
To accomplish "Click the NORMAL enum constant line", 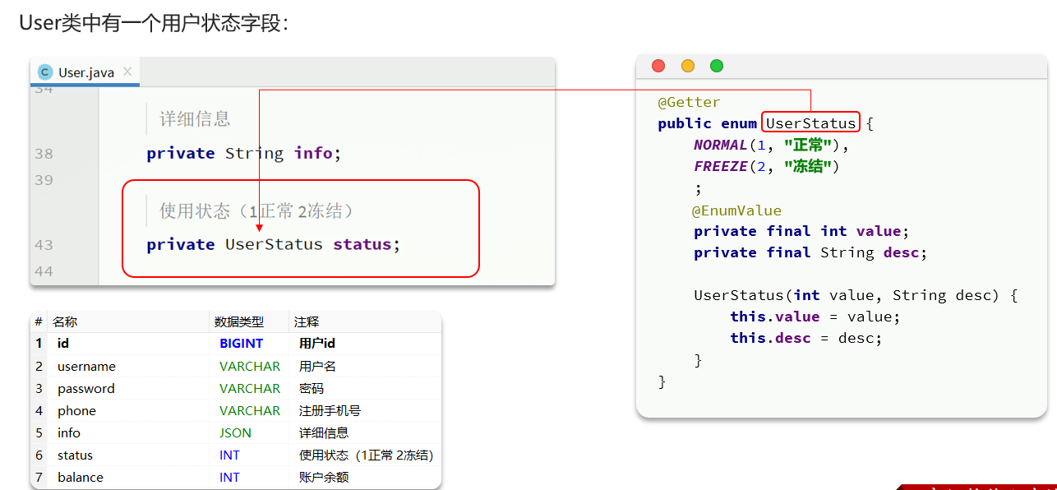I will pyautogui.click(x=771, y=145).
